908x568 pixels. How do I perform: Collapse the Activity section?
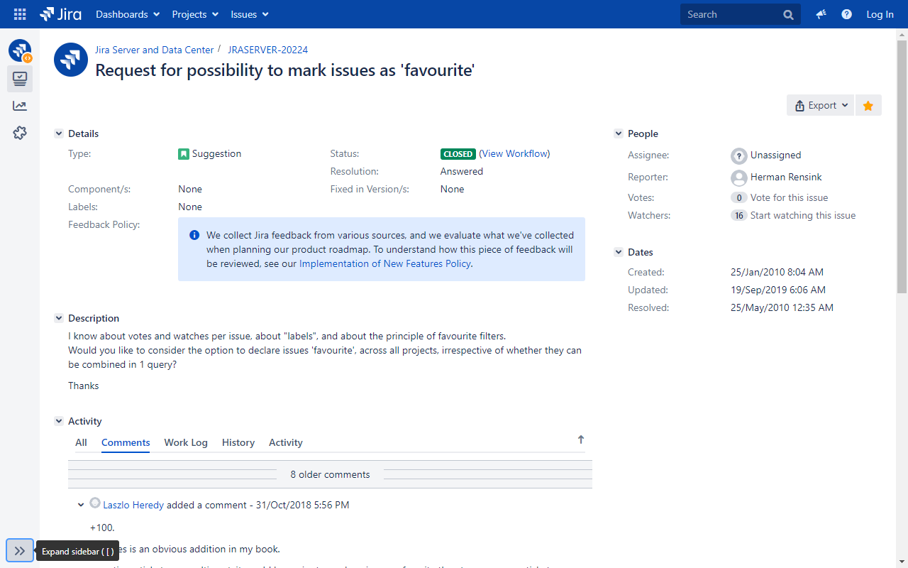[x=59, y=421]
